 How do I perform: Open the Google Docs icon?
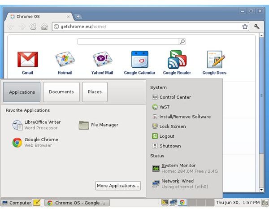(216, 59)
